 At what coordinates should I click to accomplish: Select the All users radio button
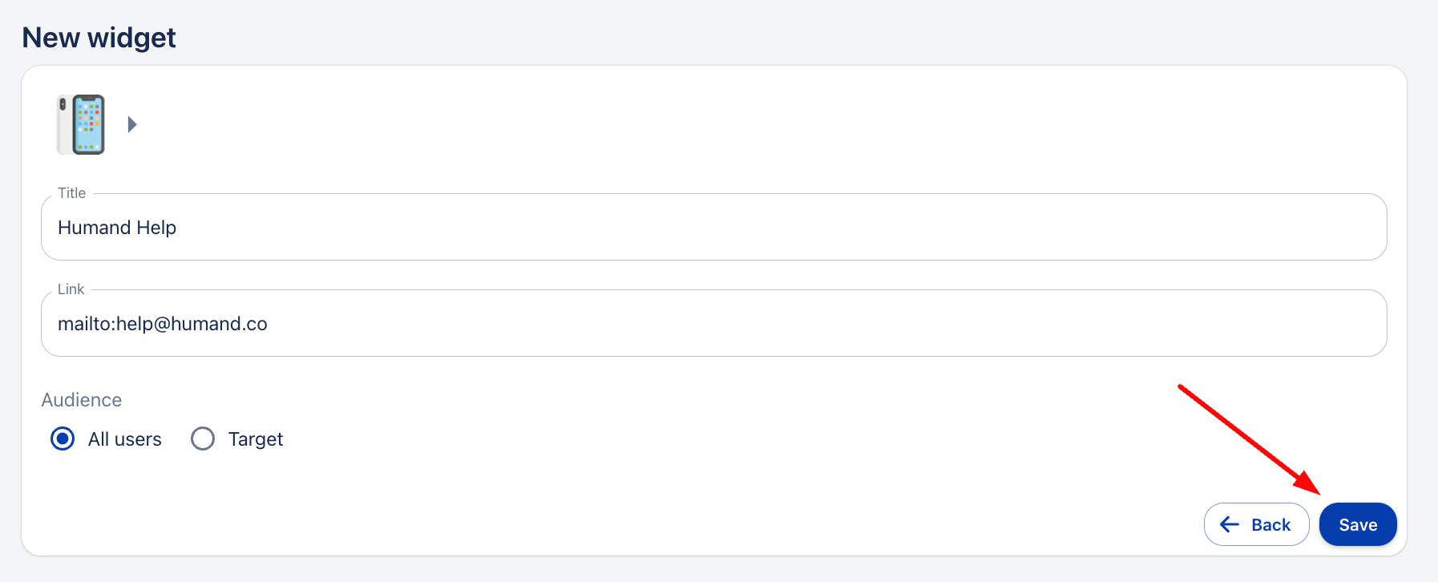coord(63,439)
